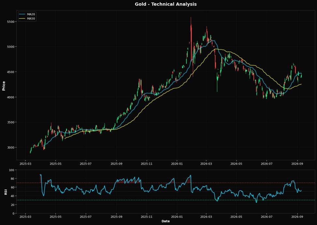This screenshot has width=317, height=225.
Task: Click the "Gold - Technical Analysis" chart title
Action: [x=166, y=4]
